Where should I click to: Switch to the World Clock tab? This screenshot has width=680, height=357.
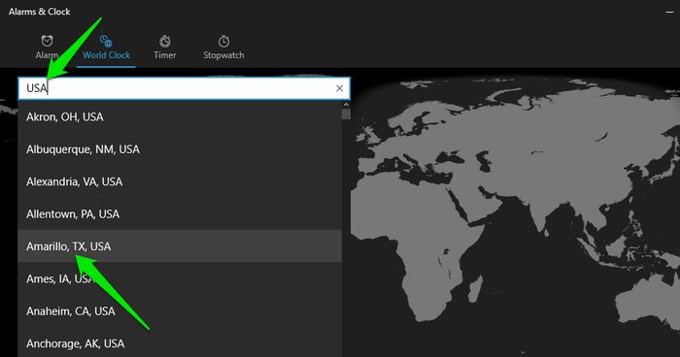click(x=106, y=49)
